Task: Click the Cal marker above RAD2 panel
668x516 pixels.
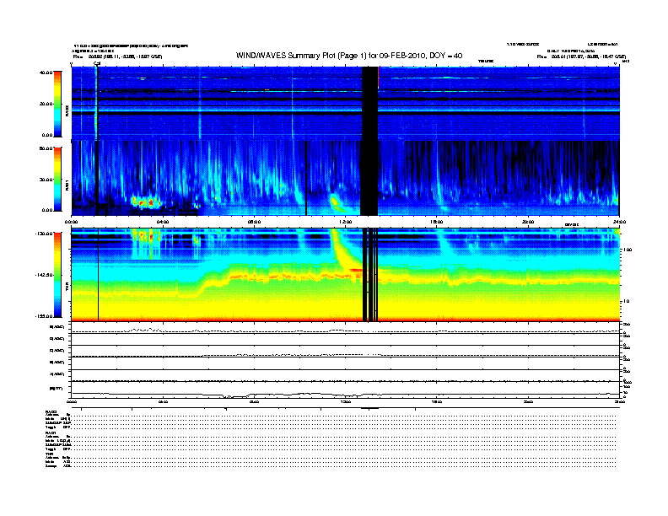Action: point(97,63)
